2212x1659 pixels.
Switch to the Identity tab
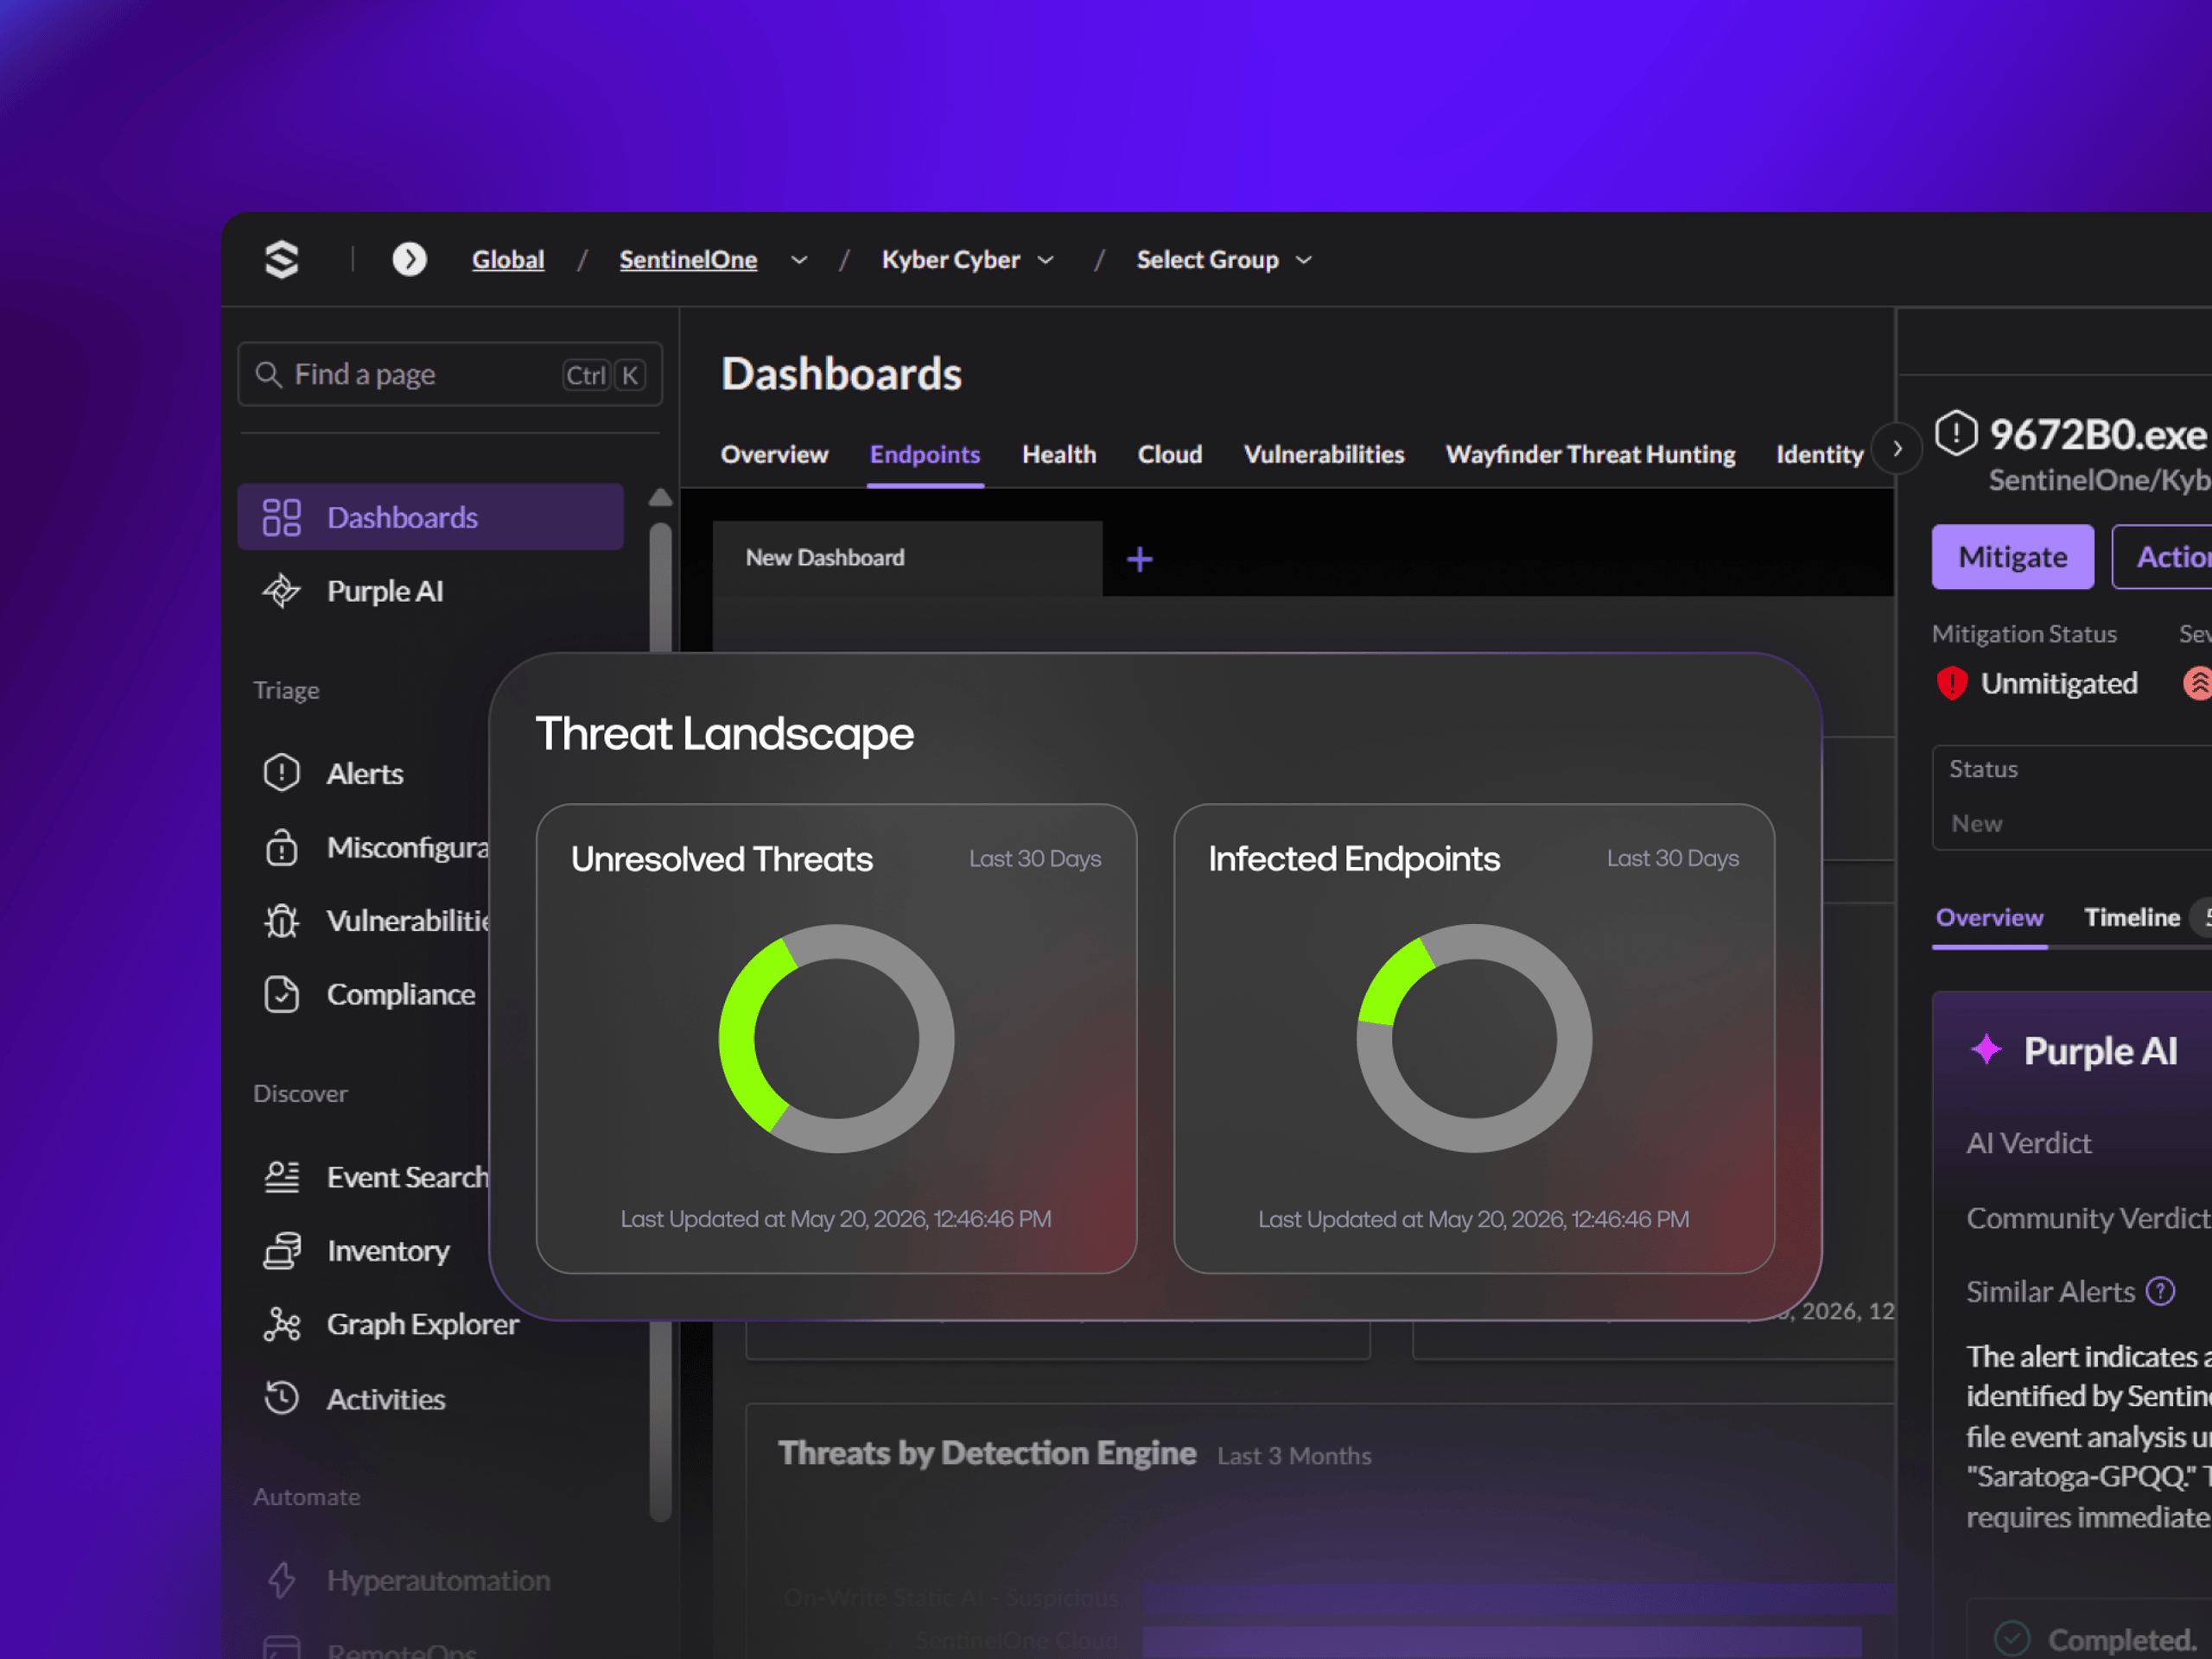pyautogui.click(x=1820, y=455)
